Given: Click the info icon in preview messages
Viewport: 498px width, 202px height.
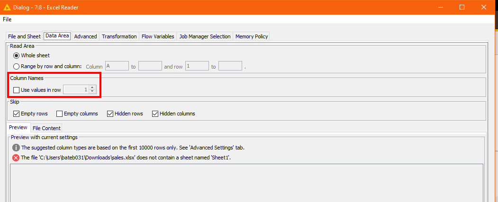Looking at the screenshot, I should tap(16, 148).
